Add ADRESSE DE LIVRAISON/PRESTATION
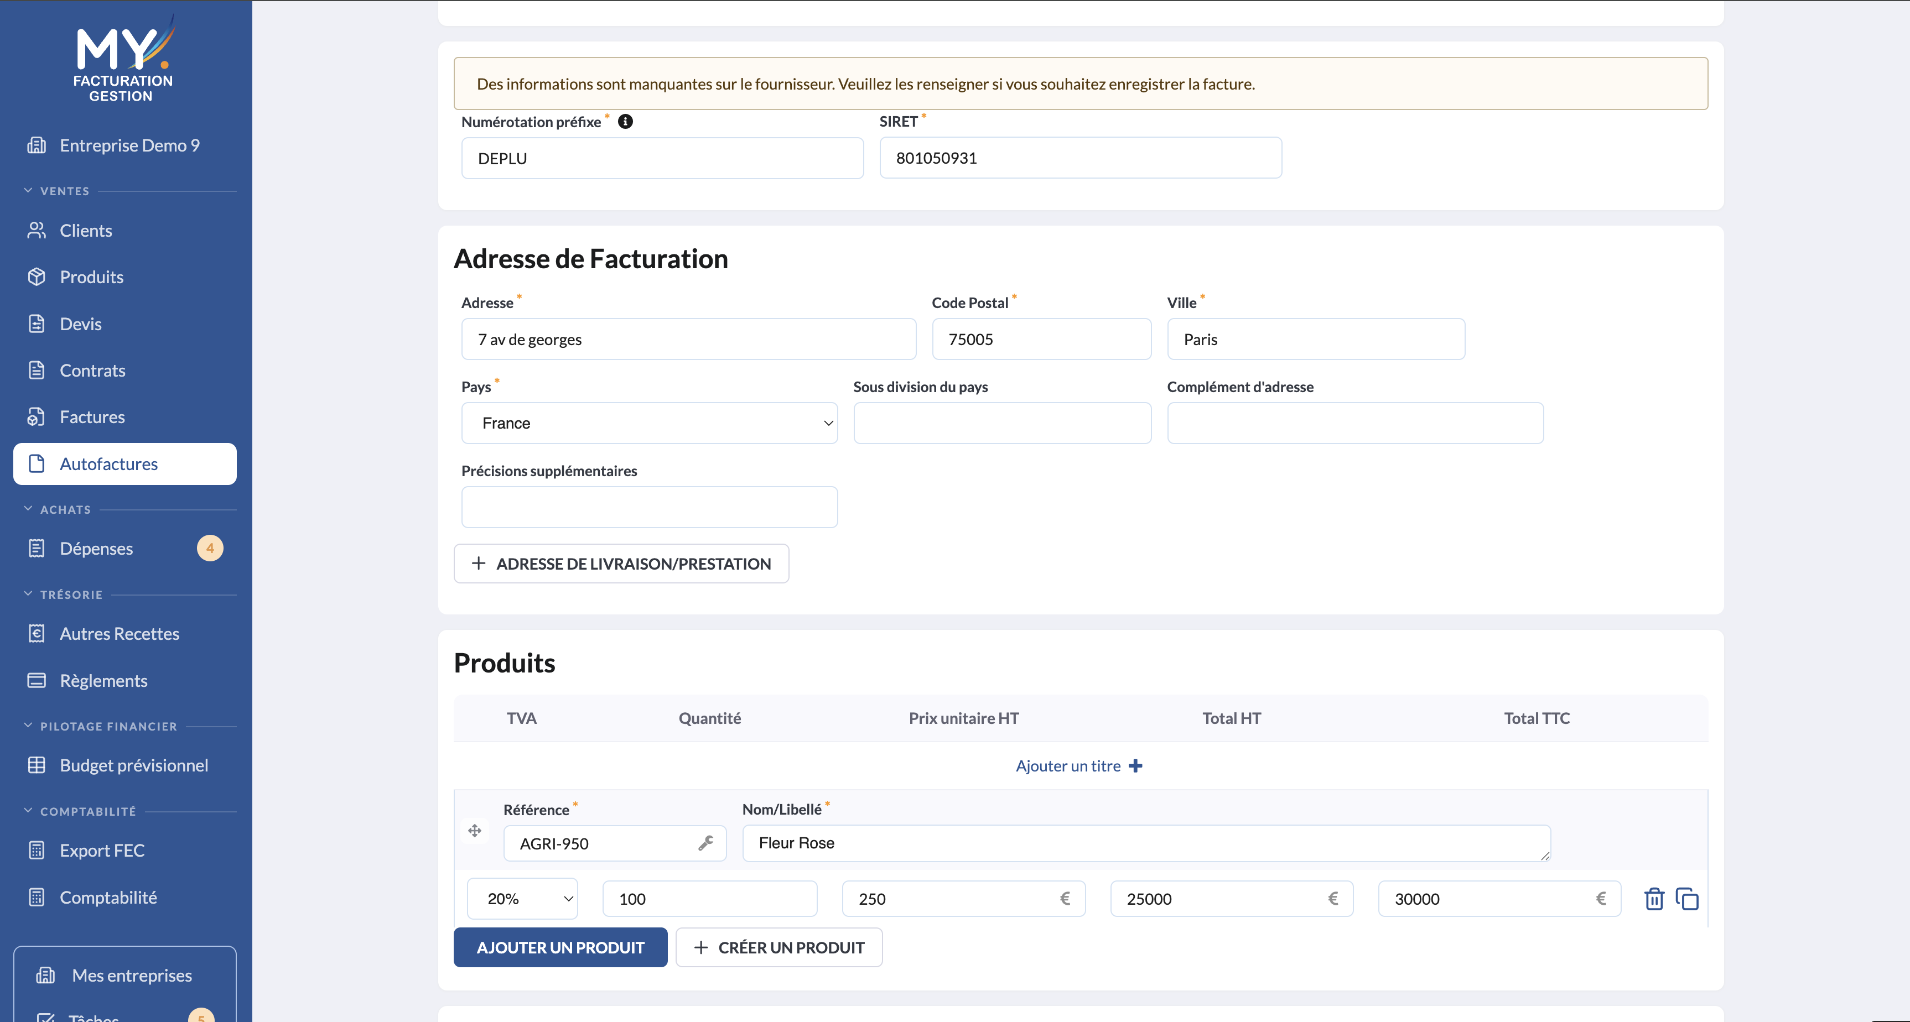Image resolution: width=1910 pixels, height=1022 pixels. coord(621,564)
